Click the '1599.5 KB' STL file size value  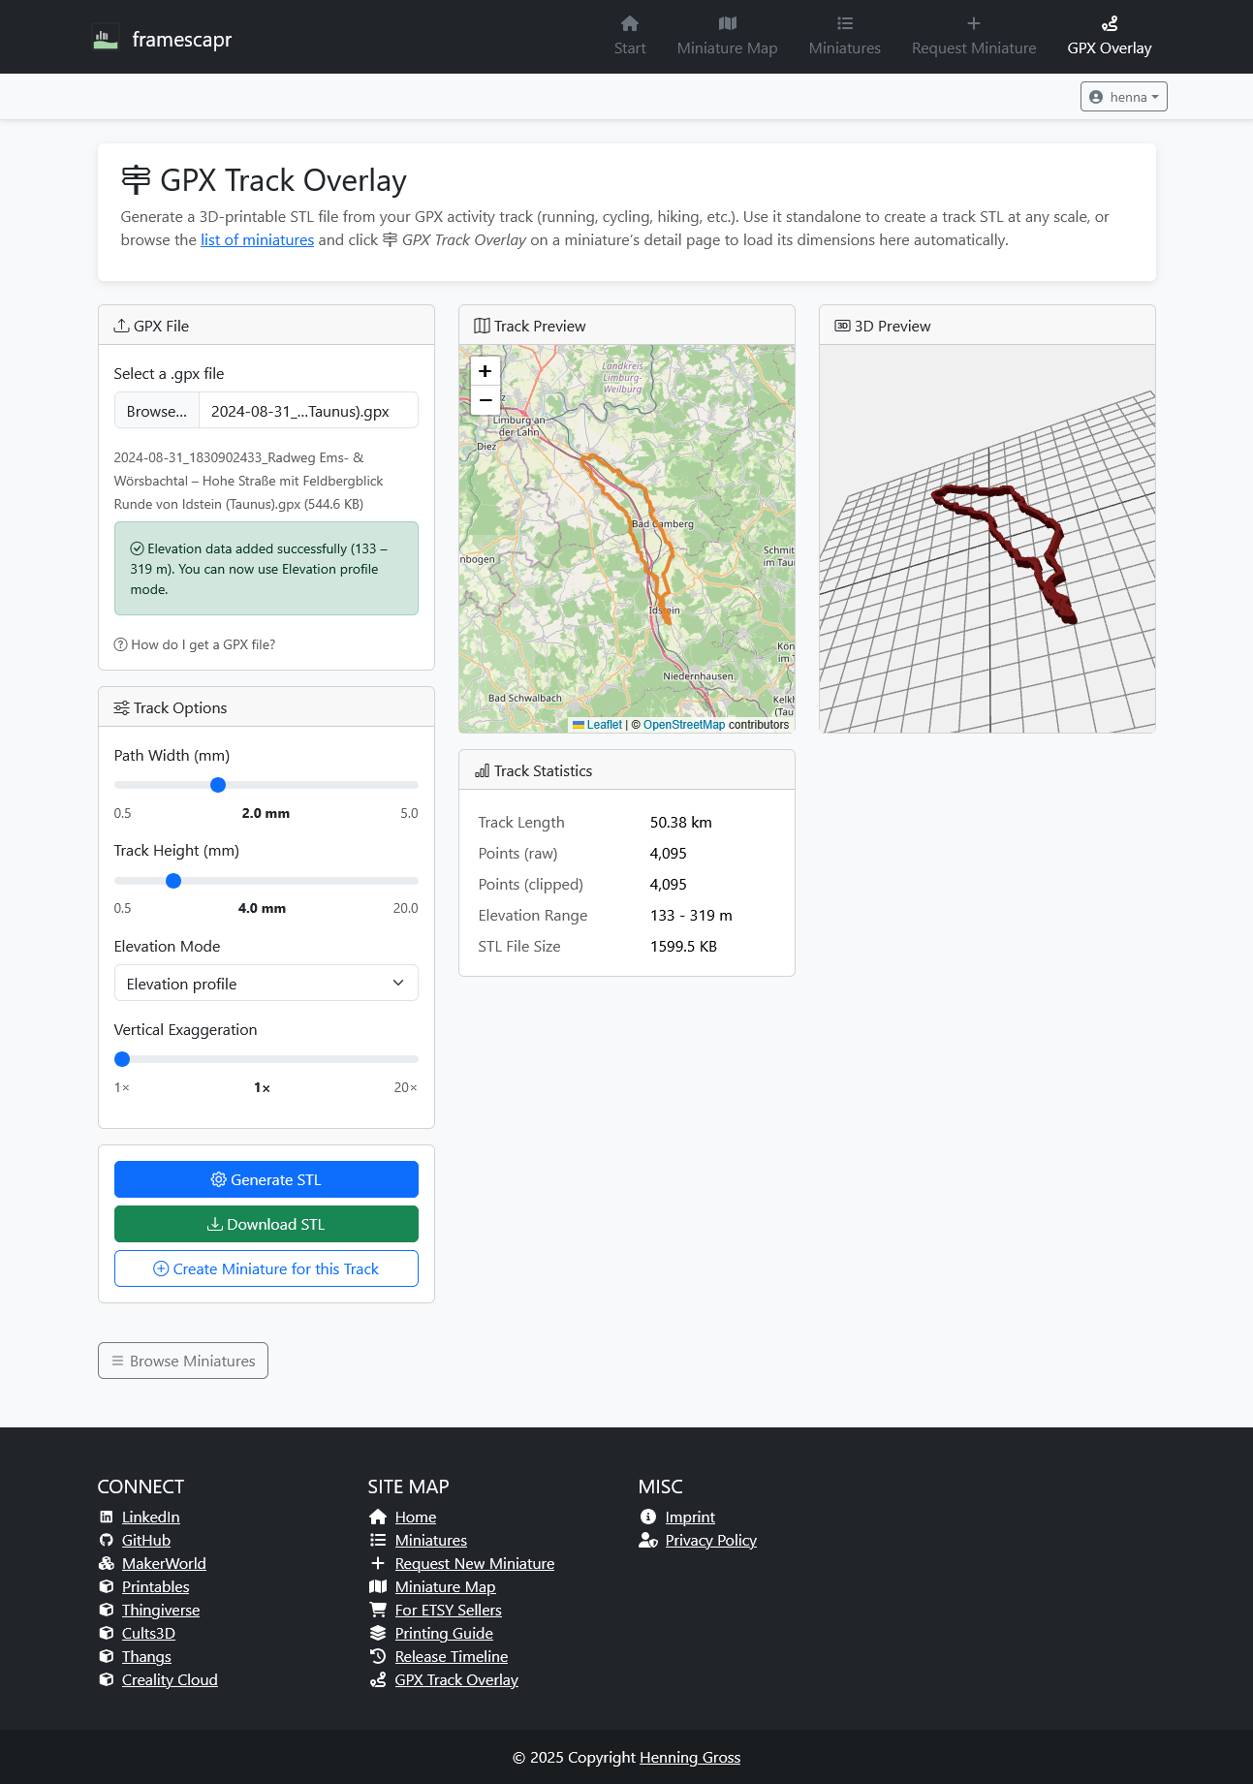coord(683,947)
